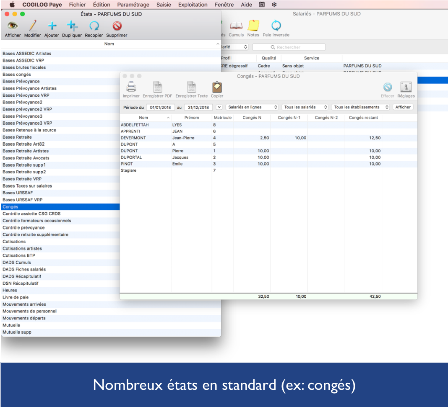
Task: Click the Supprimer icon
Action: 117,26
